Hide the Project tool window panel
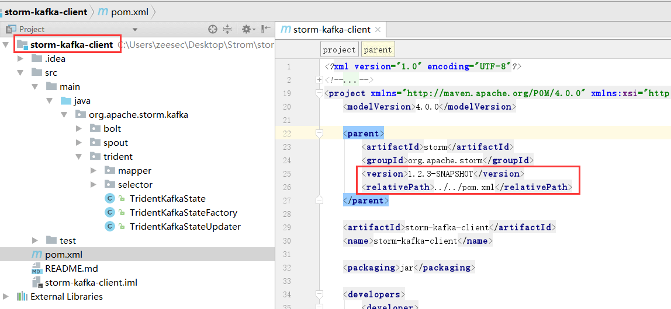This screenshot has height=309, width=671. 266,29
